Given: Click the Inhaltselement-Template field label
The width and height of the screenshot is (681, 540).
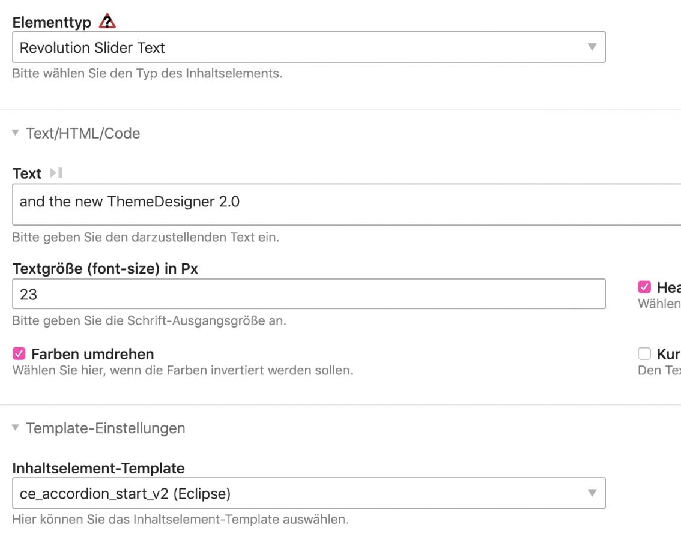Looking at the screenshot, I should pos(98,467).
